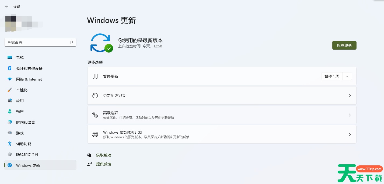Click 传递优化、可选更新 description text

tap(139, 118)
